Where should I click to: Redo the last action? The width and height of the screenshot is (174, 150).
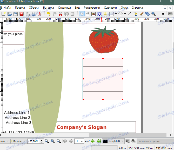coord(55,14)
